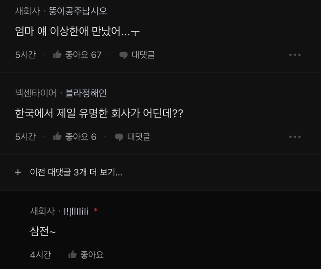Open three-dot menu on 넥센타이어 comment
321x269 pixels.
click(295, 137)
